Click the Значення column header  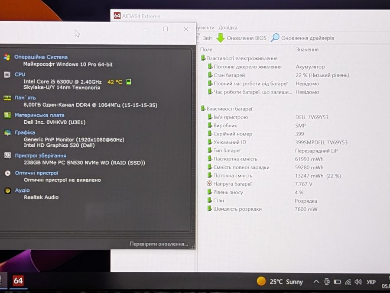[x=307, y=49]
